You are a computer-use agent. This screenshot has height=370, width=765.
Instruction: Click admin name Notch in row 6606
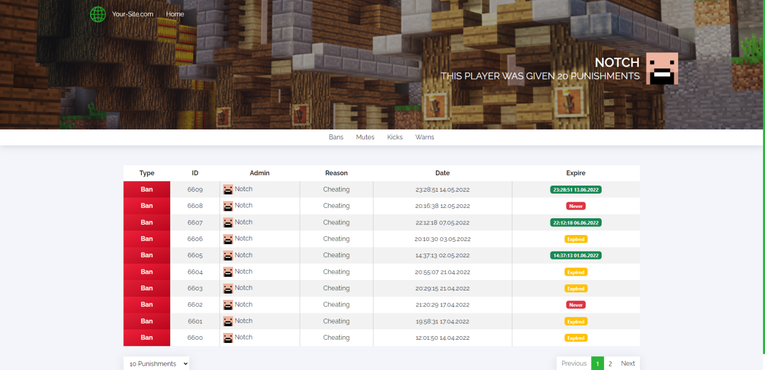[x=243, y=239]
